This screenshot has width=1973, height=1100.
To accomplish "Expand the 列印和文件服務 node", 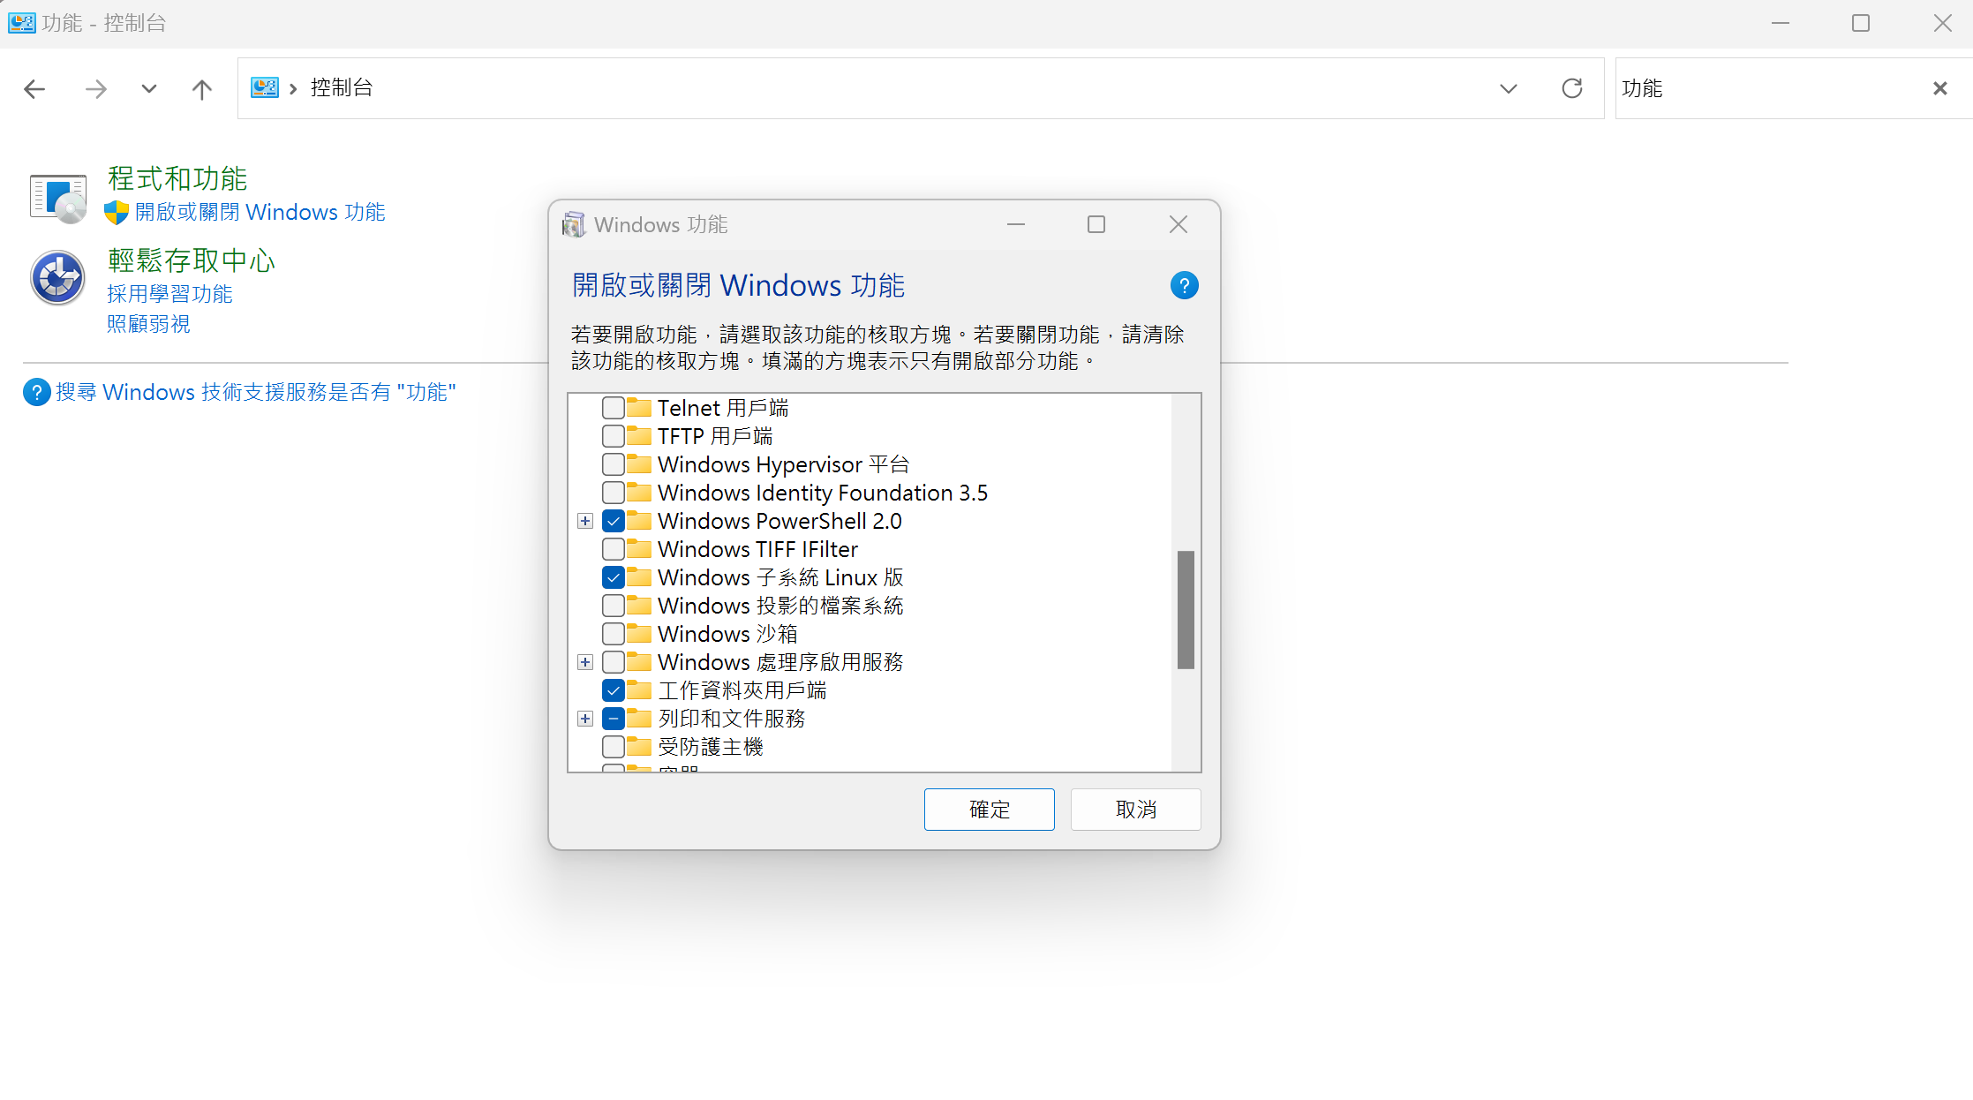I will [x=585, y=719].
